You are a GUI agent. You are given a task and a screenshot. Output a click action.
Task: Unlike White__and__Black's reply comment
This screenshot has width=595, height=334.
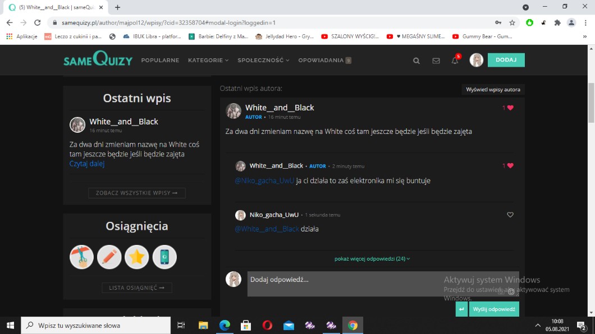(x=510, y=166)
